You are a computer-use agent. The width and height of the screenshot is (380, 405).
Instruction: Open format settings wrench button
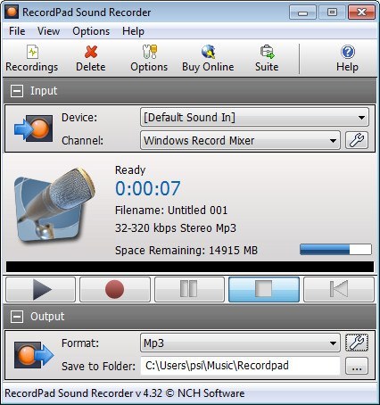pos(357,343)
